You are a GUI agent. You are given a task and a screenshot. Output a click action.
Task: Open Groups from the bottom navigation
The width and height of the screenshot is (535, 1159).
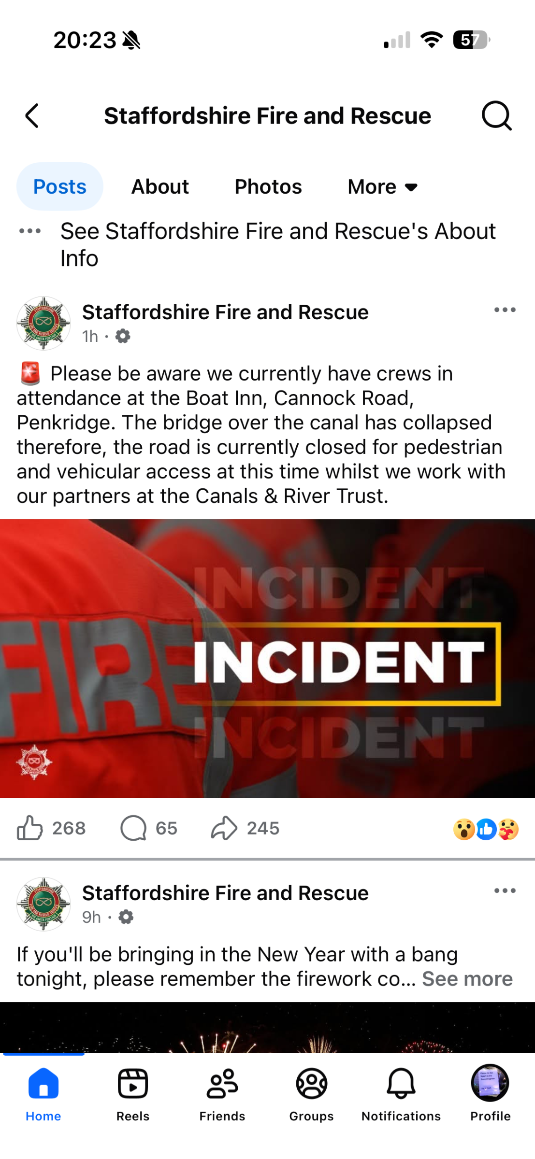click(312, 1094)
